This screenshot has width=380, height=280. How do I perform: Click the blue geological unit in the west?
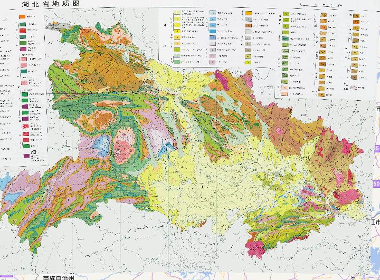coord(99,143)
